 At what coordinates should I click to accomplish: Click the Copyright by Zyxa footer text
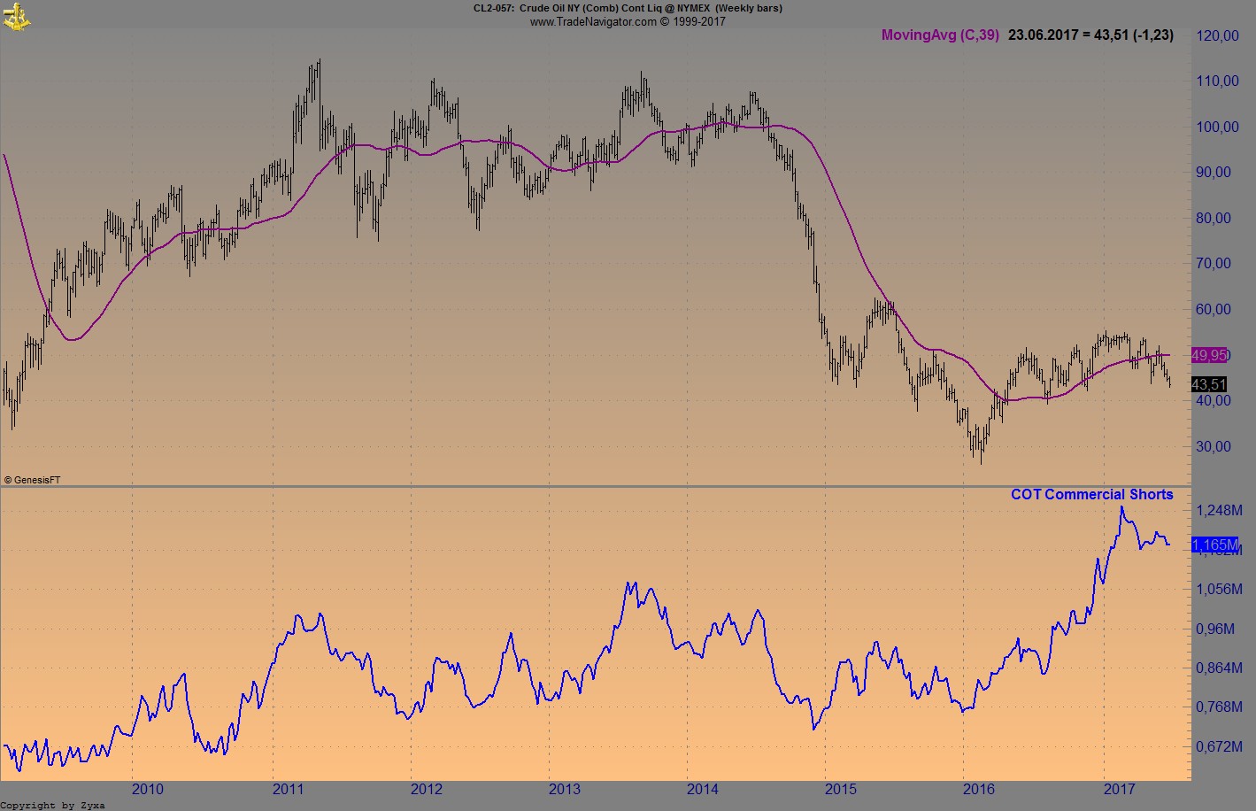point(50,805)
